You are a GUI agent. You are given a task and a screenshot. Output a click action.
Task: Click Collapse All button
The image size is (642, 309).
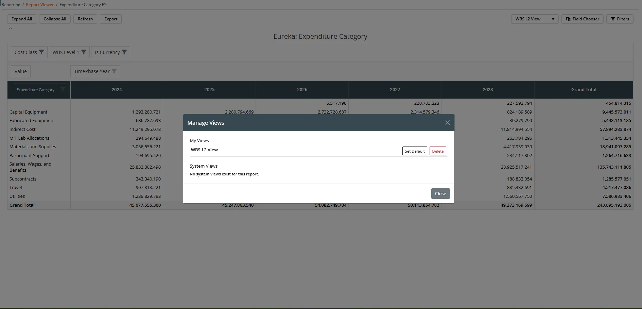(55, 19)
